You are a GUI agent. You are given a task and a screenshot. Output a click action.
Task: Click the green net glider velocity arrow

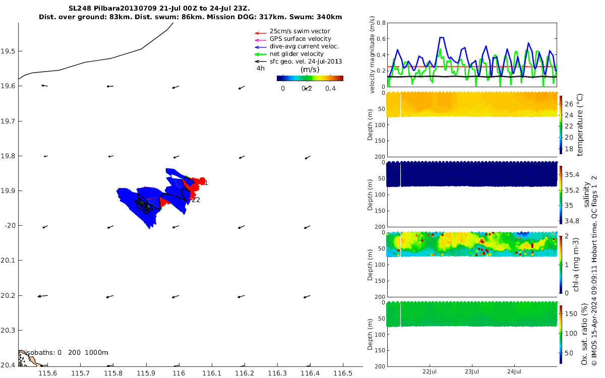click(260, 54)
